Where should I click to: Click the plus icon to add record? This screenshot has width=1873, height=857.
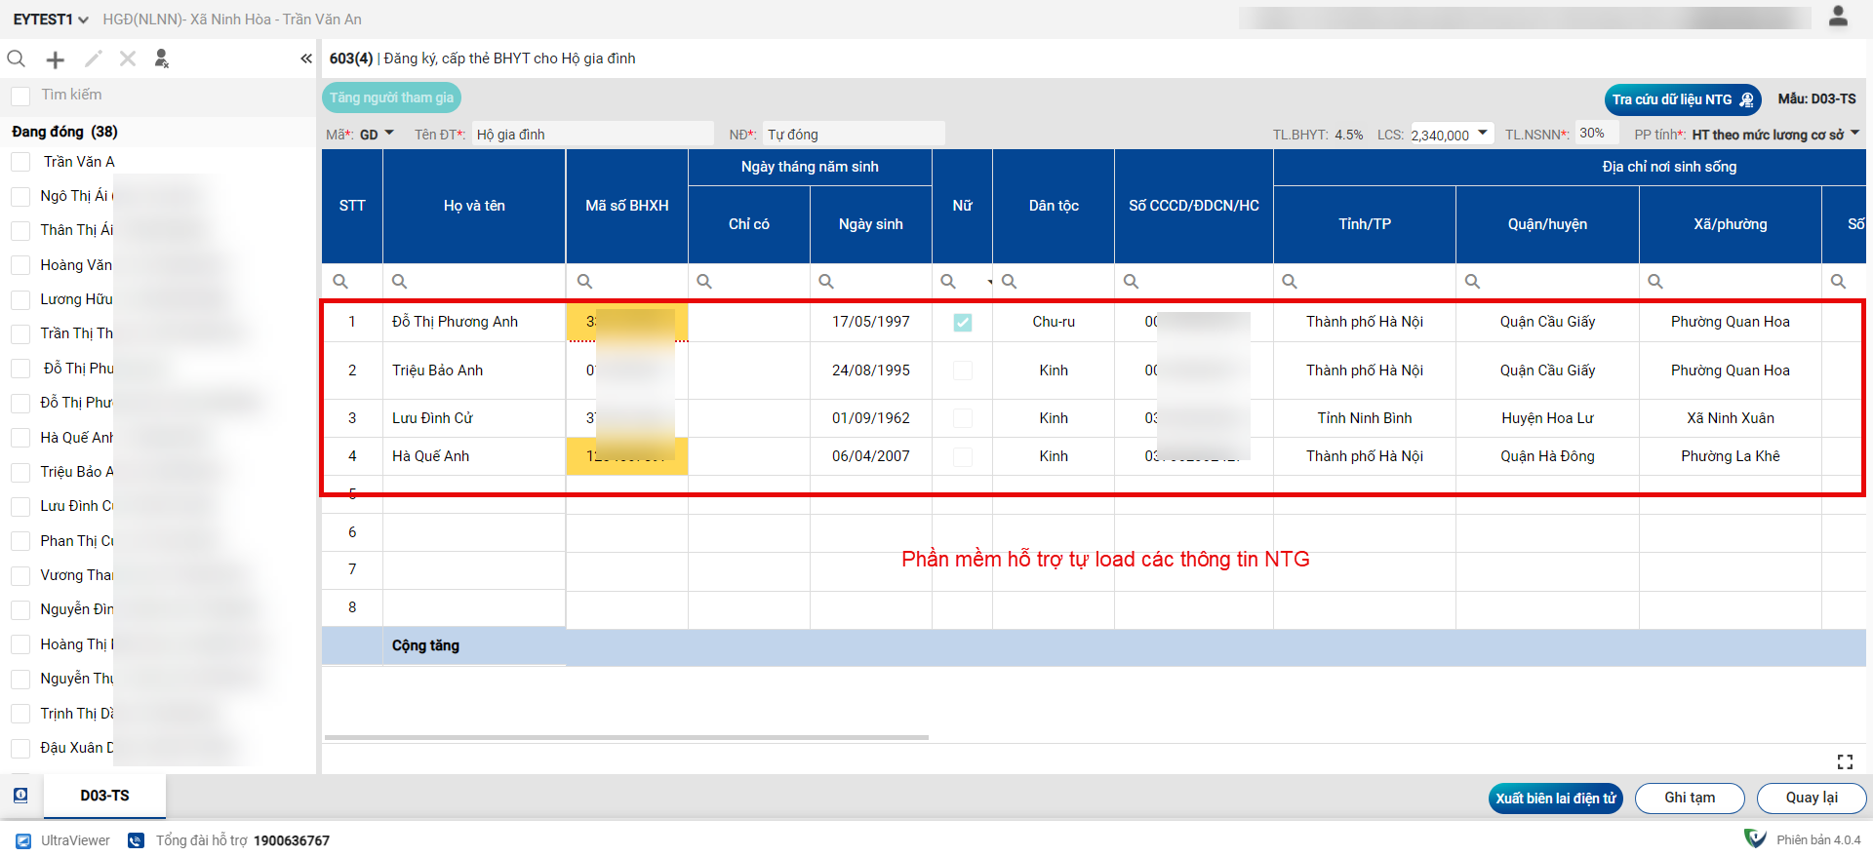pos(56,59)
